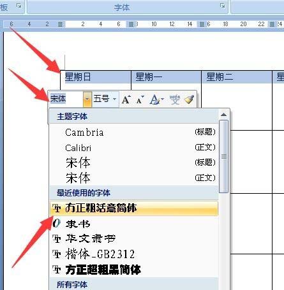Open the font name dropdown arrow
This screenshot has width=284, height=290.
coord(87,99)
